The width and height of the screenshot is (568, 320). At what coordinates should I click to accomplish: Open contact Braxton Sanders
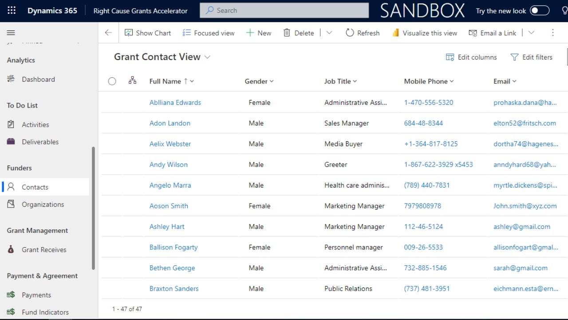click(x=174, y=288)
